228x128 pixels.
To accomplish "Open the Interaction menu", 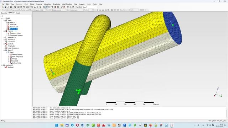I will click(x=47, y=4).
